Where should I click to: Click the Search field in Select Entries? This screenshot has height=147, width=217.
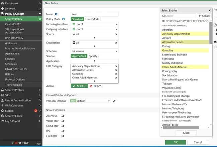179,16
